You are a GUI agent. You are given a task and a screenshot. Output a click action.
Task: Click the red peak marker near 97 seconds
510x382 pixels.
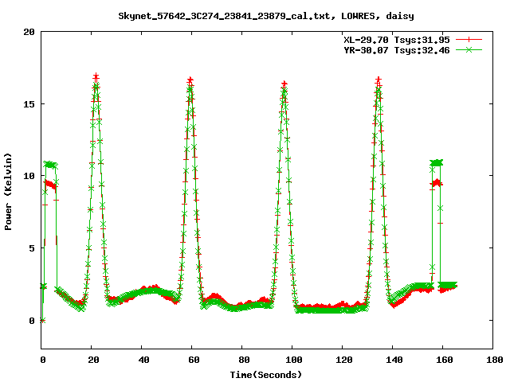click(x=284, y=84)
